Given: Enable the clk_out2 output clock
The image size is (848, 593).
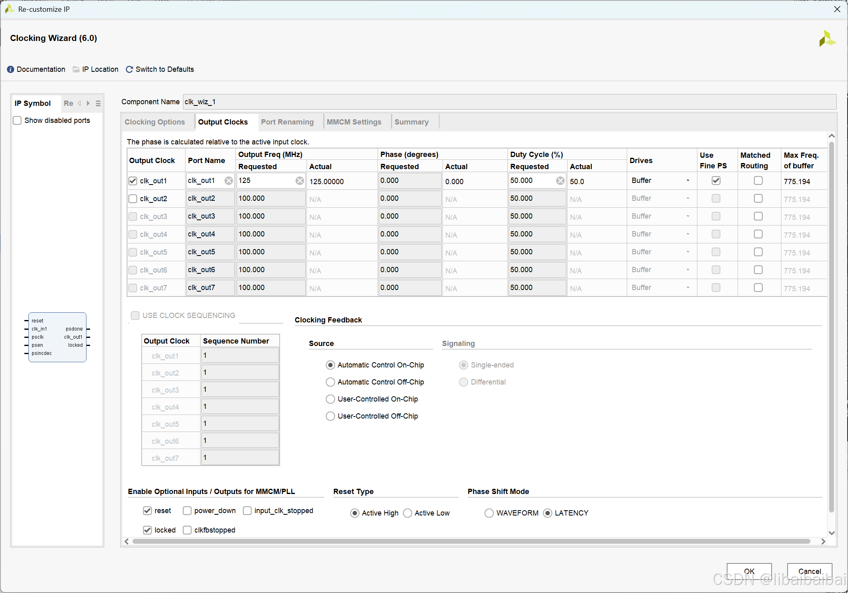Looking at the screenshot, I should point(133,199).
